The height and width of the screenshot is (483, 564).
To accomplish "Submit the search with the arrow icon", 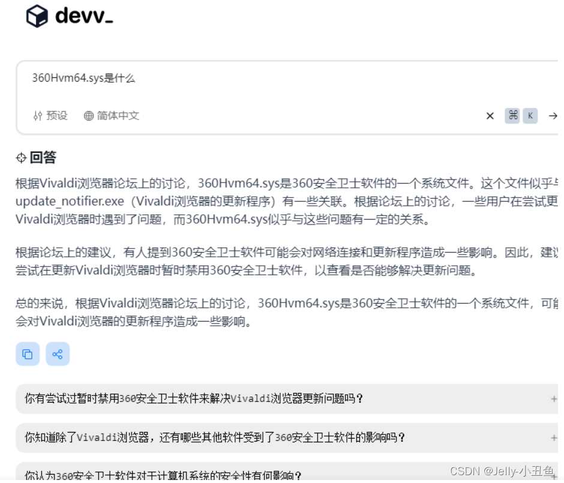I will (553, 116).
